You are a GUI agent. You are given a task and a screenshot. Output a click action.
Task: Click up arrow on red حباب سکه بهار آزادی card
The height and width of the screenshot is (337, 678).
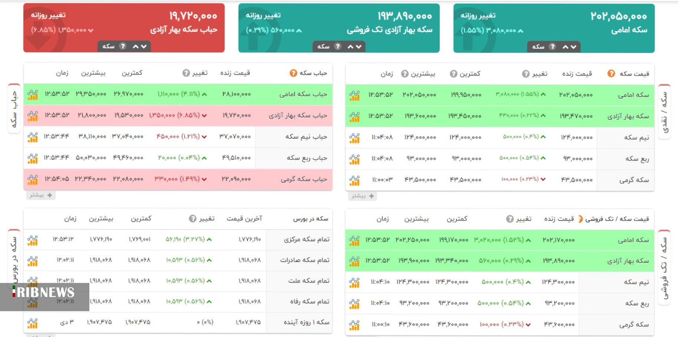pos(136,46)
